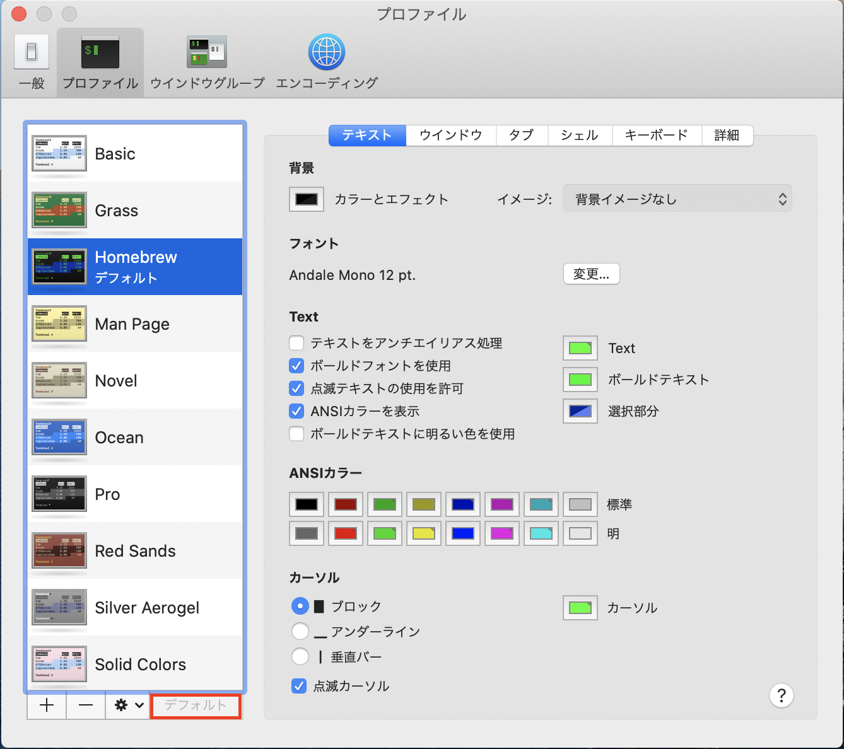The image size is (844, 749).
Task: Open the bright dark gray ANSI color
Action: (307, 533)
